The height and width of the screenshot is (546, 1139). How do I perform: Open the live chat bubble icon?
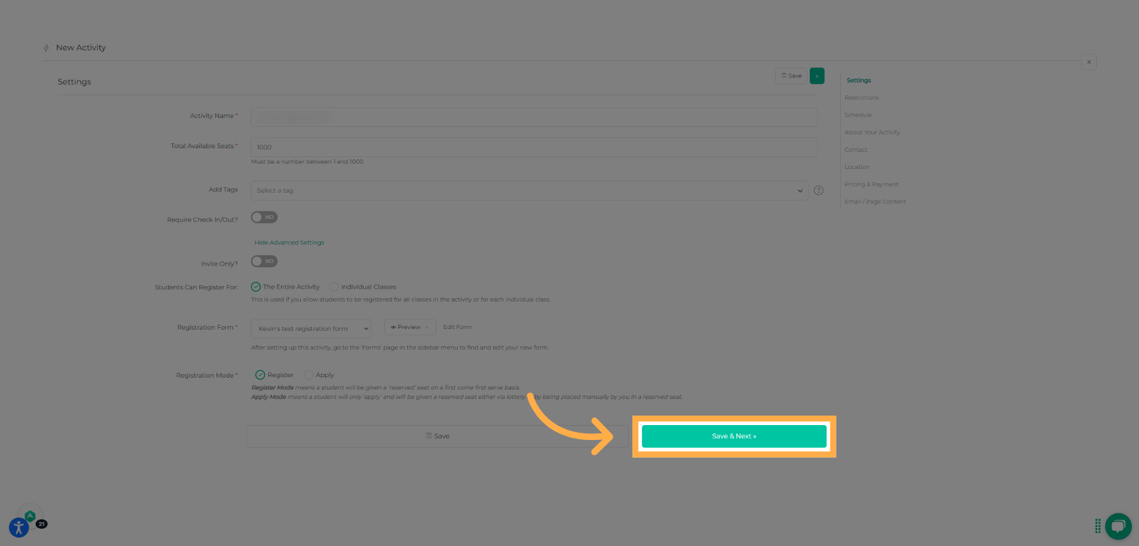click(x=1118, y=526)
